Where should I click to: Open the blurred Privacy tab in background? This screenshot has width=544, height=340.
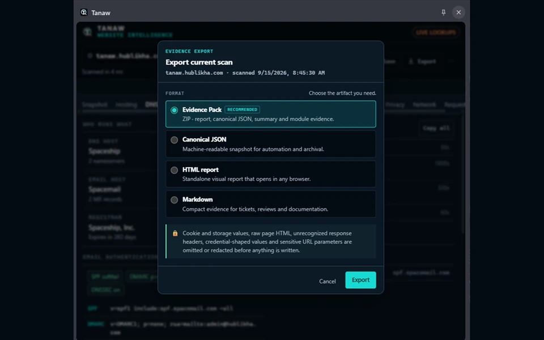coord(395,105)
